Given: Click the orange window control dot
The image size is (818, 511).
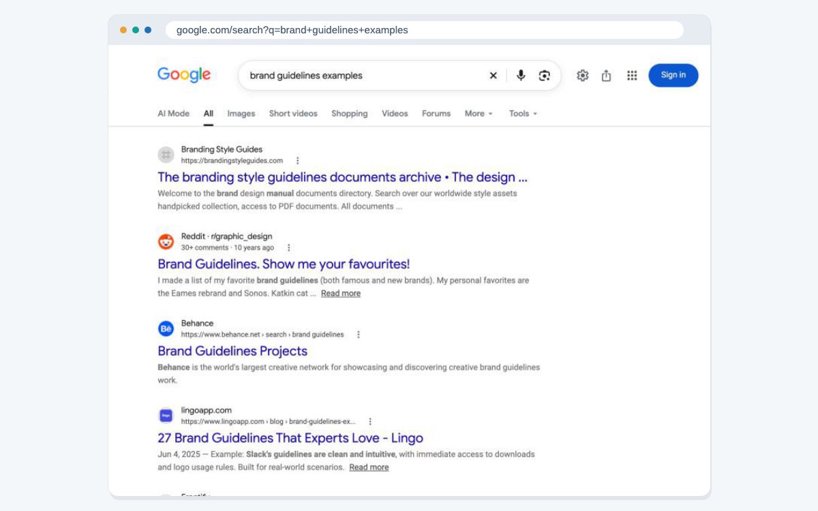Looking at the screenshot, I should pyautogui.click(x=123, y=30).
